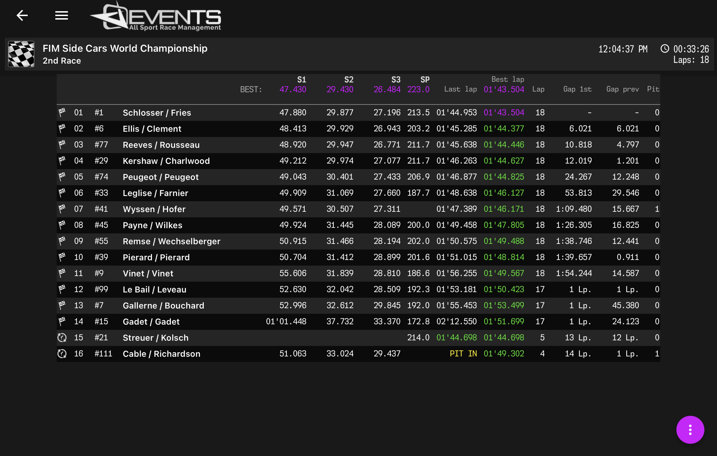The image size is (717, 456).
Task: Select competitor name Pierard / Pierard
Action: pos(156,257)
